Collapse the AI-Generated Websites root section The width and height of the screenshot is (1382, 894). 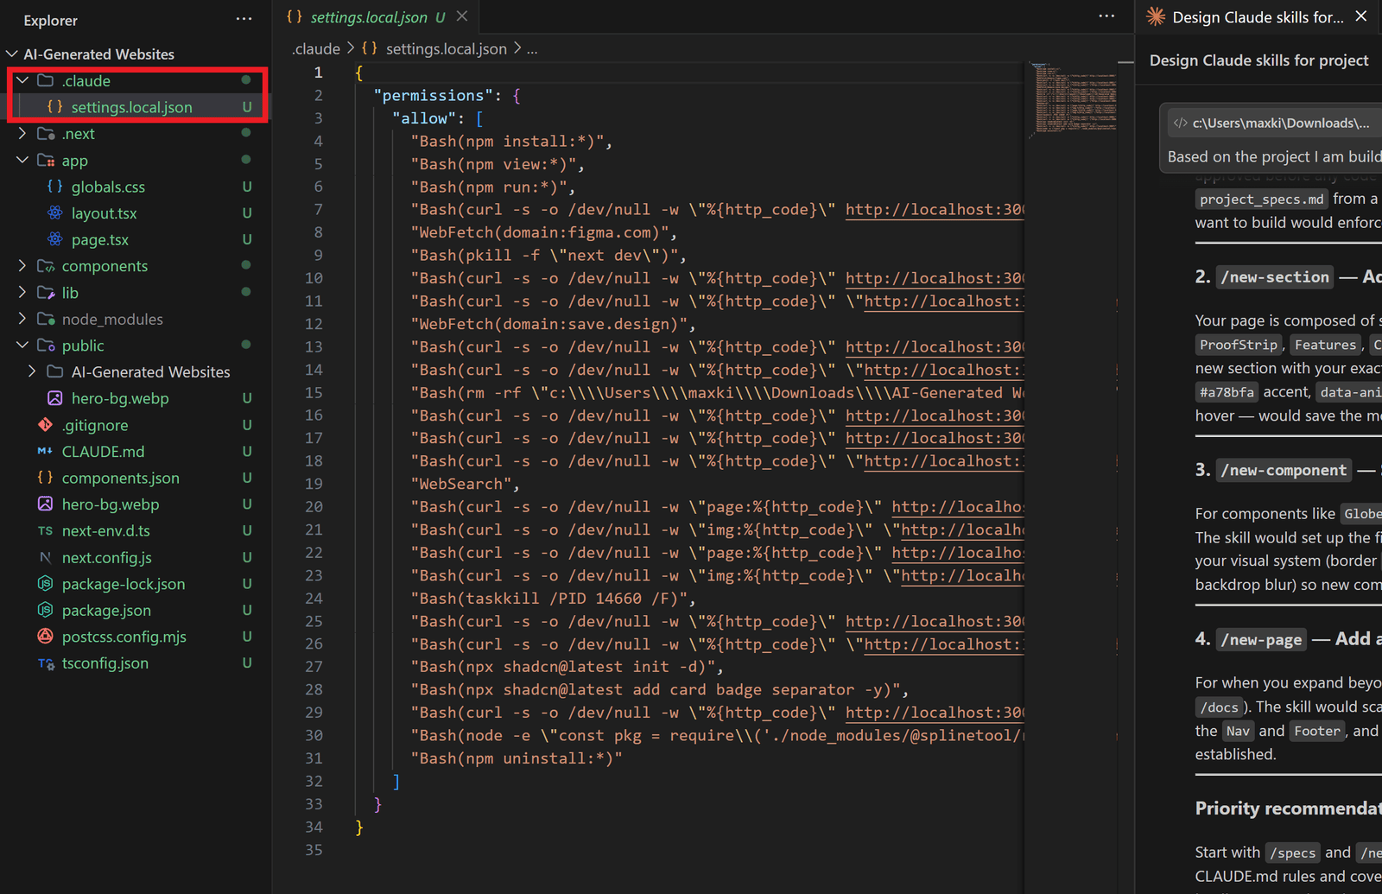pos(98,54)
